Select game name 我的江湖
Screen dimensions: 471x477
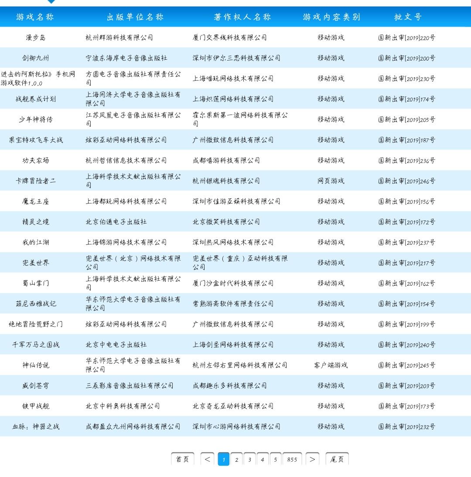[36, 242]
